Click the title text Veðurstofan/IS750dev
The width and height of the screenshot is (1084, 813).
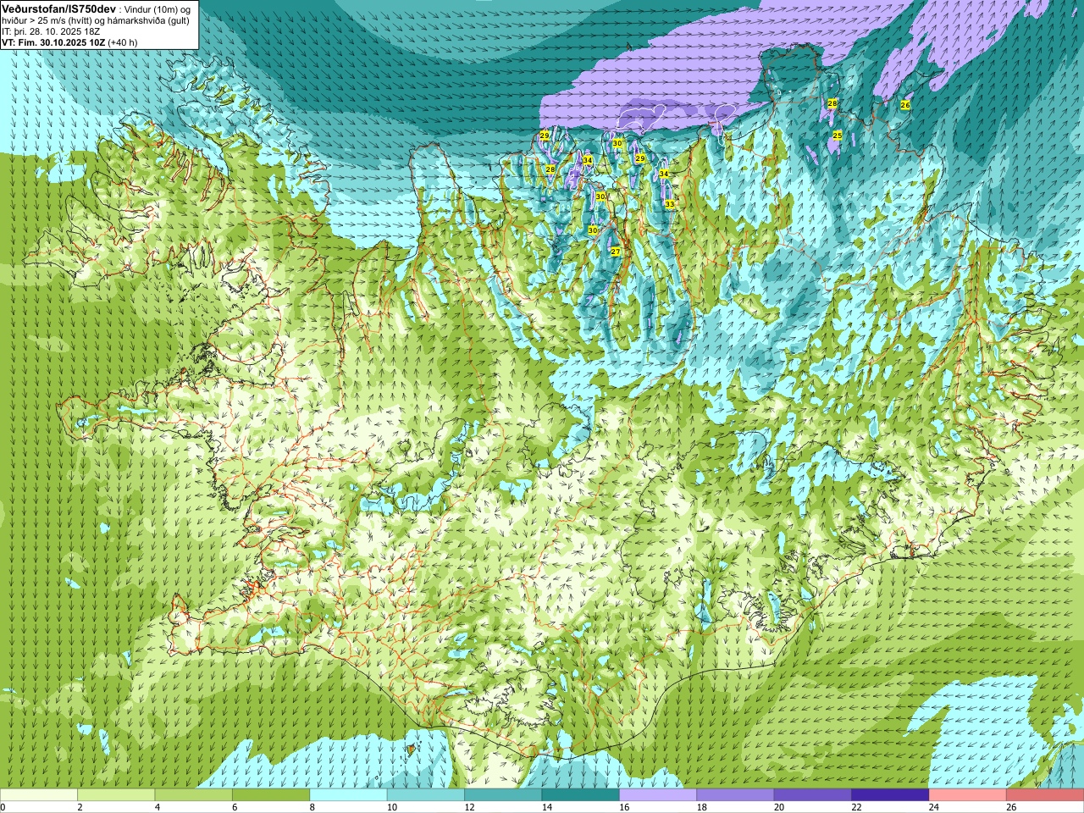click(x=58, y=8)
